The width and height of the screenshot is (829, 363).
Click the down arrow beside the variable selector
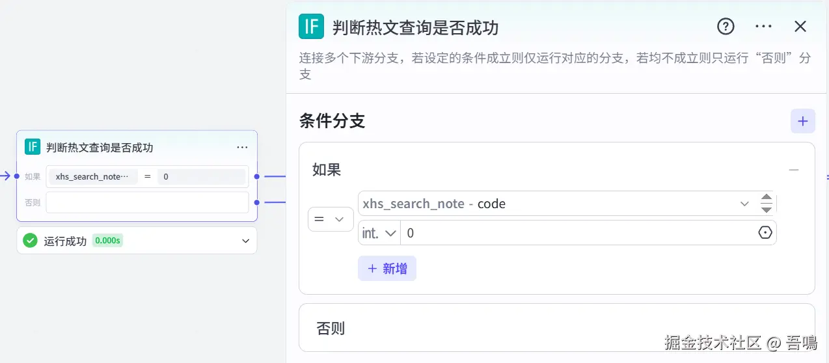pyautogui.click(x=767, y=209)
